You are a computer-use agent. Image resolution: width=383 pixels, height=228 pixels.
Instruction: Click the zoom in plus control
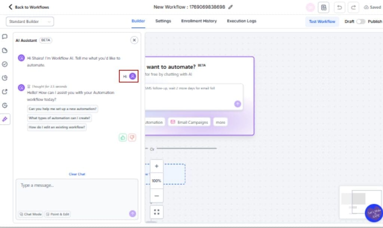157,166
